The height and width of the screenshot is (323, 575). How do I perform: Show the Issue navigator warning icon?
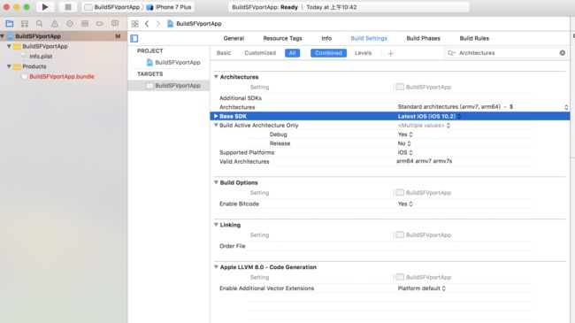click(55, 24)
